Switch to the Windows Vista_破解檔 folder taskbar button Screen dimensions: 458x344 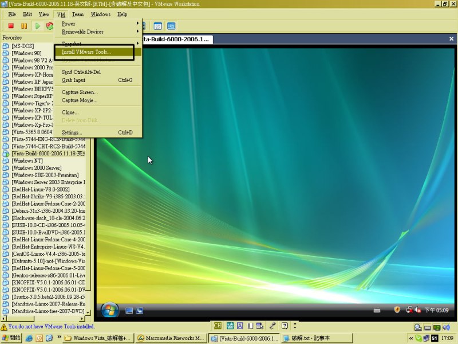98,338
